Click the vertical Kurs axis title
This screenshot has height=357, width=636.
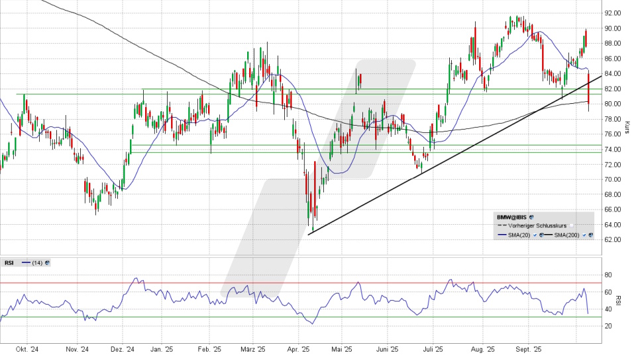pyautogui.click(x=627, y=125)
